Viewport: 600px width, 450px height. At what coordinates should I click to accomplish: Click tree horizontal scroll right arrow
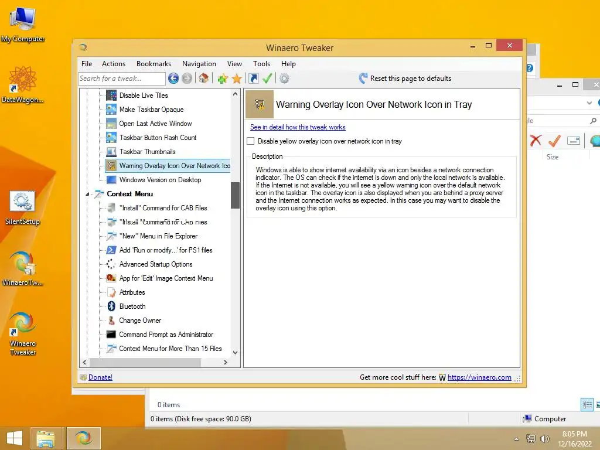click(226, 362)
